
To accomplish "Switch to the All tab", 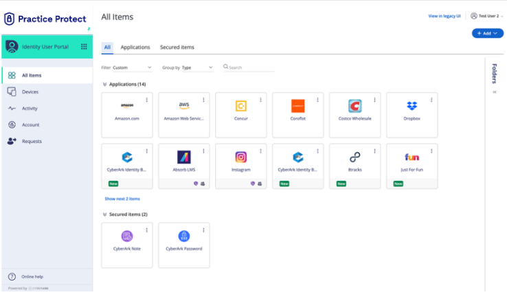I will pos(107,47).
